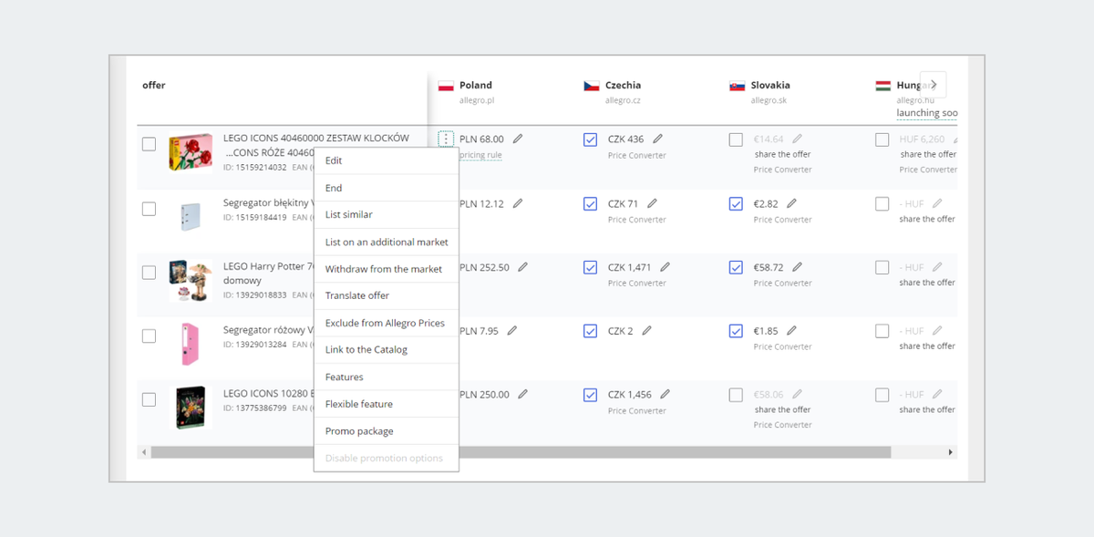Select the Segregator różowy offer checkbox
The image size is (1094, 537).
point(149,336)
